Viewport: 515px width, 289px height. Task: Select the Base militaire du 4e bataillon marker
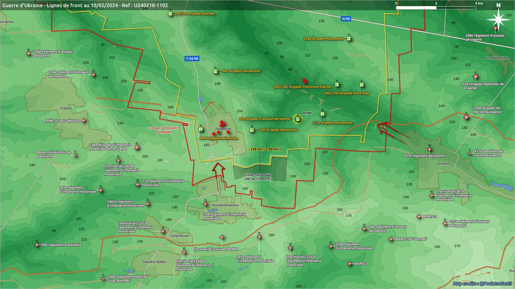[x=75, y=155]
